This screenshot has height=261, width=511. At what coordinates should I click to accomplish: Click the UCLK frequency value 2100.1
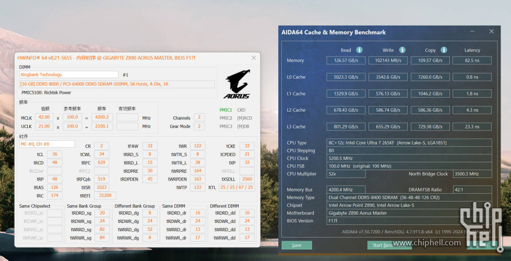[102, 126]
